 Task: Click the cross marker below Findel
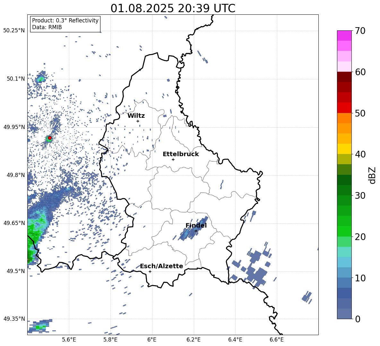[x=196, y=231]
